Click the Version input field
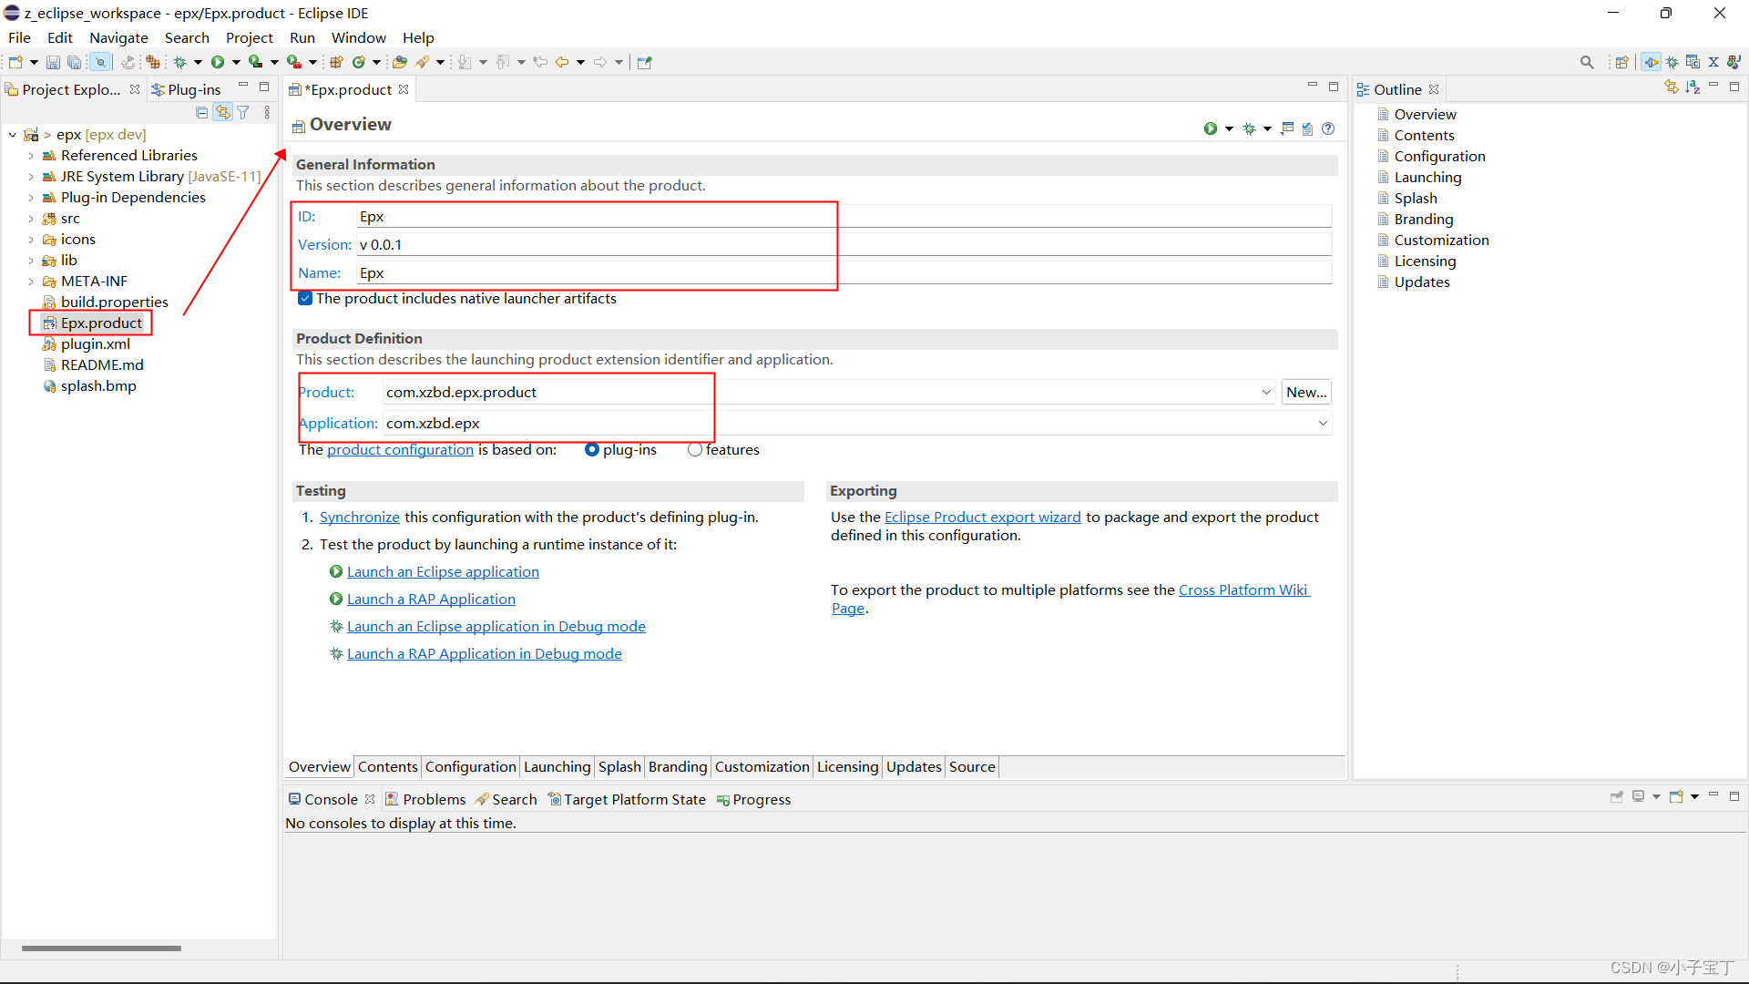This screenshot has height=984, width=1749. [x=841, y=244]
